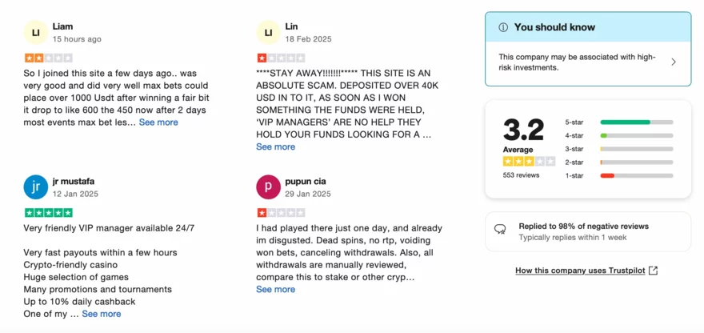Click the external link icon after Trustpilot
The width and height of the screenshot is (704, 333).
pyautogui.click(x=653, y=271)
